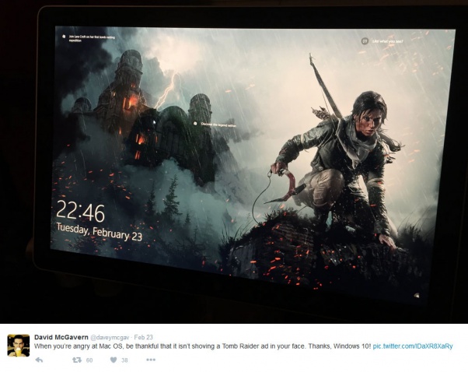The width and height of the screenshot is (468, 372).
Task: Open the pic.twitter.com/lDaXR8XaRy link
Action: point(413,346)
